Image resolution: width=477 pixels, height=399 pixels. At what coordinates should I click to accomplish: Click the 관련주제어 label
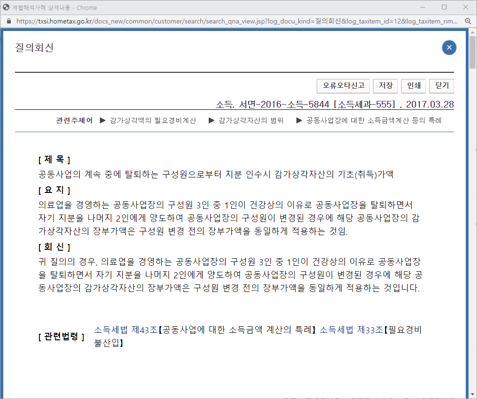pos(74,121)
